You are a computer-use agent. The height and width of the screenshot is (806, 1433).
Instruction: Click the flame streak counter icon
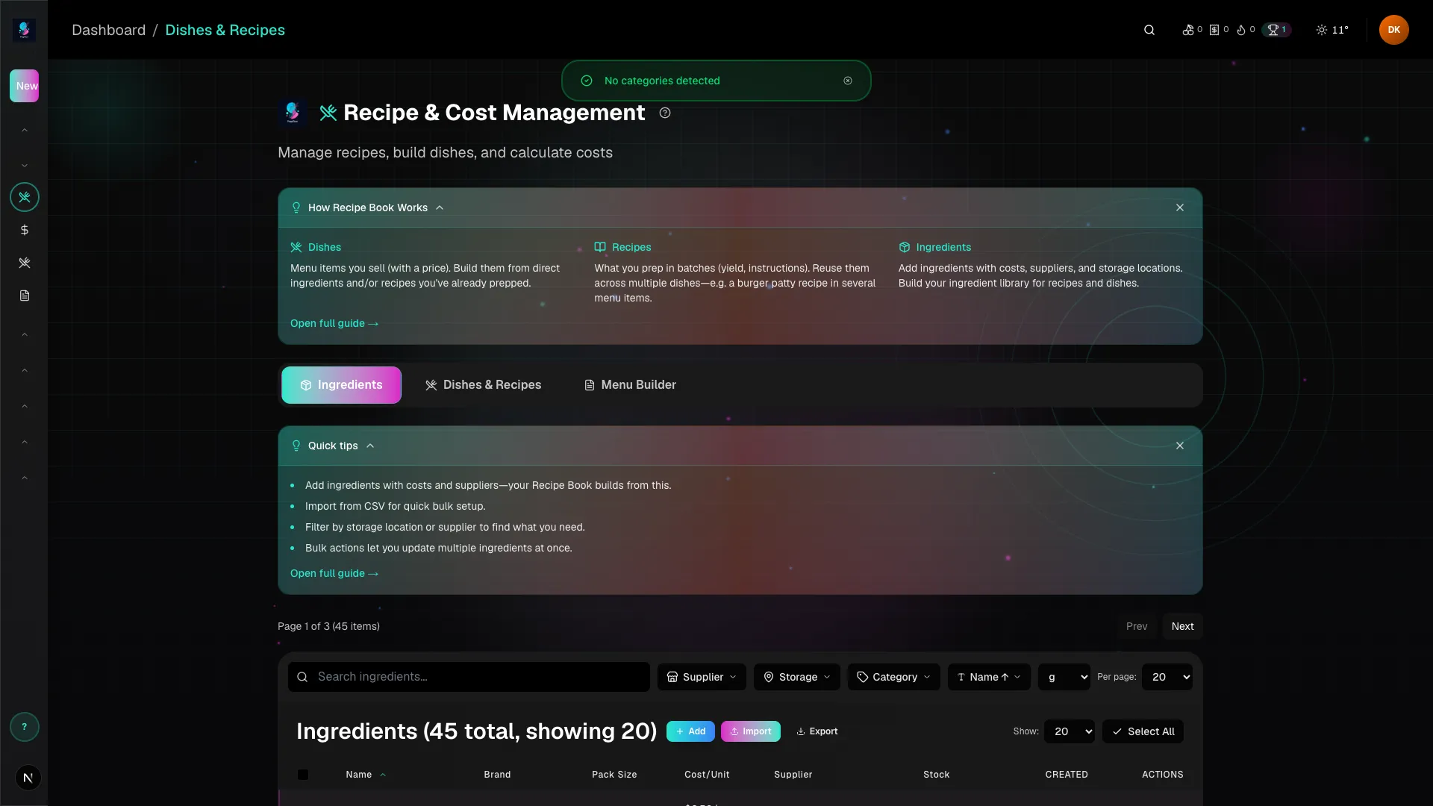(1241, 30)
